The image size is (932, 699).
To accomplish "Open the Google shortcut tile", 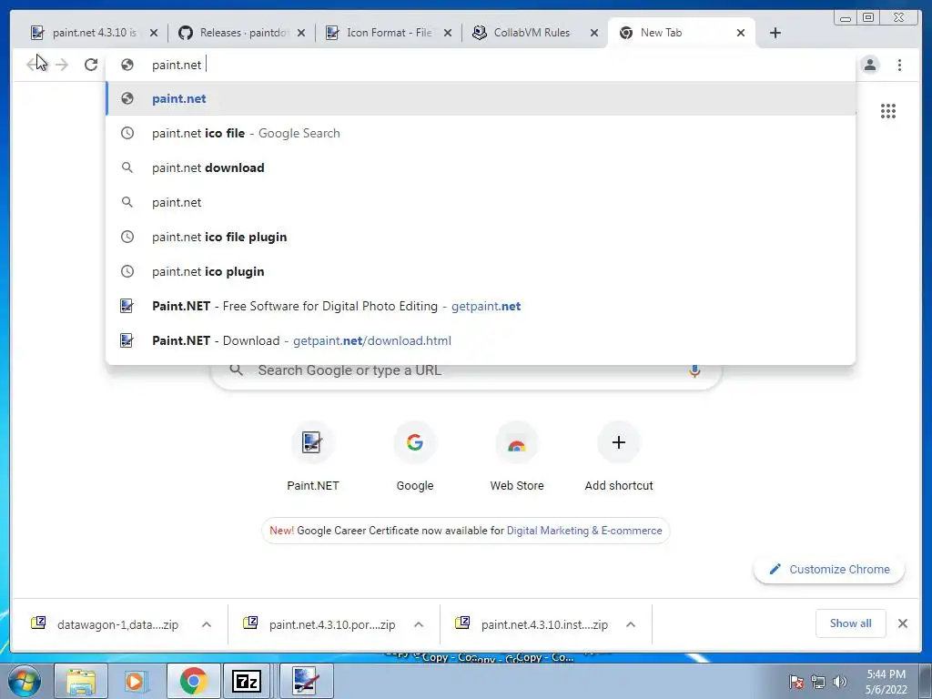I will 415,457.
